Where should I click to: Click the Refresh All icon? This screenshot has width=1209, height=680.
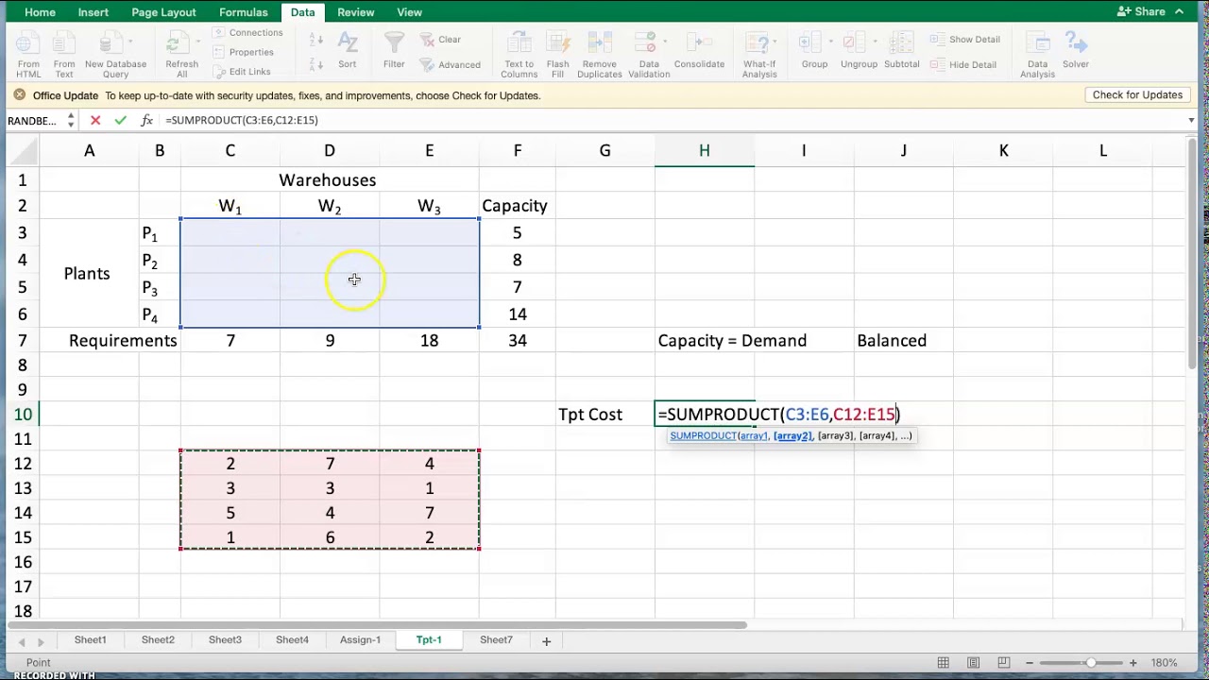coord(181,44)
